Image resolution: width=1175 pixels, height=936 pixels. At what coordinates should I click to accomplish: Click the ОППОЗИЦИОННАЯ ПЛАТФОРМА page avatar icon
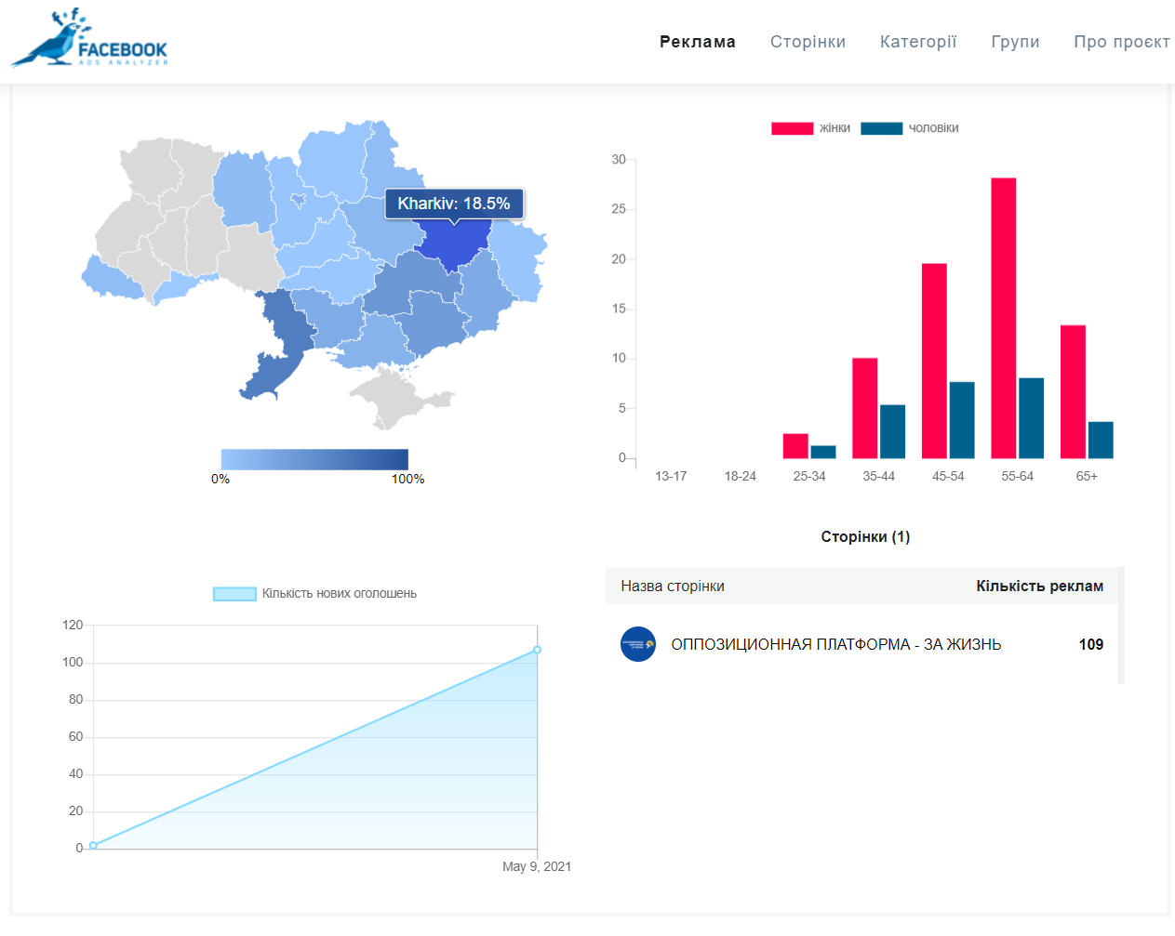[x=638, y=644]
